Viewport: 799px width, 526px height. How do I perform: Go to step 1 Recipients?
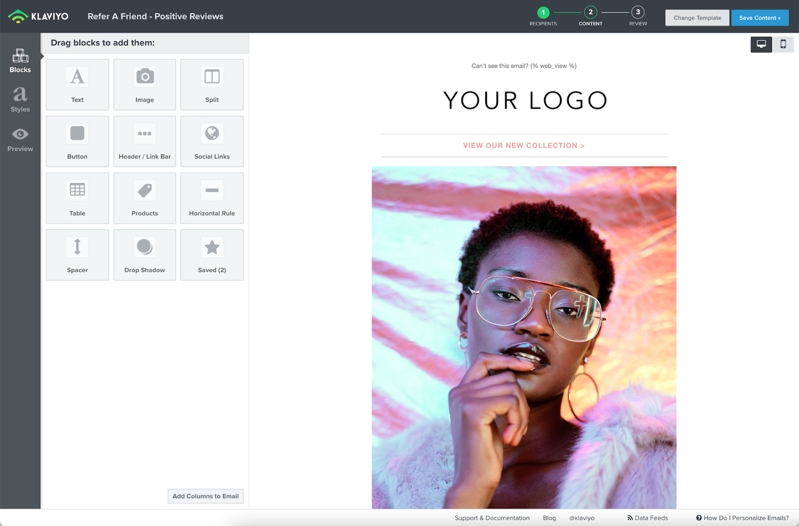(x=543, y=16)
